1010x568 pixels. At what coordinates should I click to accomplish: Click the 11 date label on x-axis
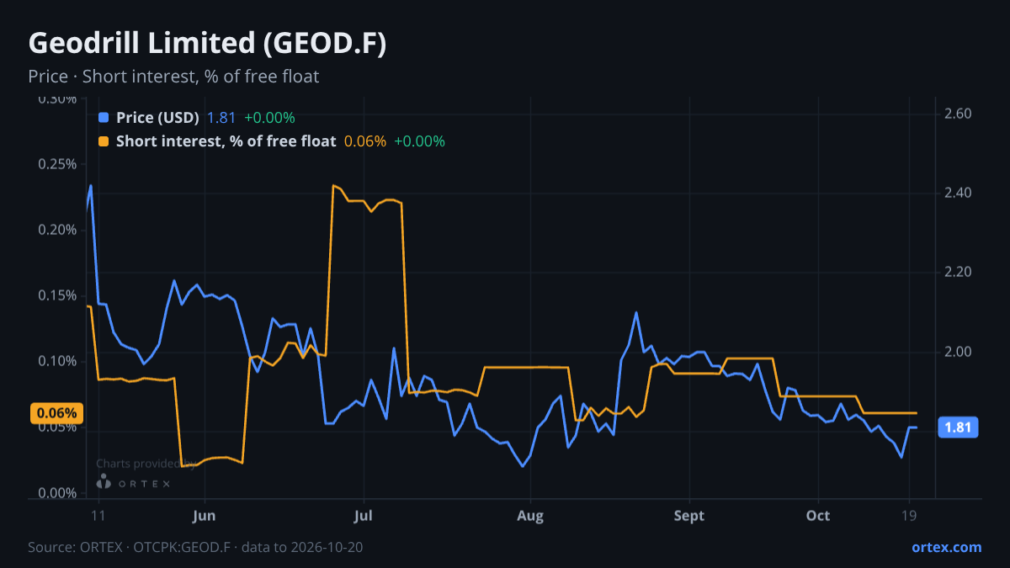[98, 516]
